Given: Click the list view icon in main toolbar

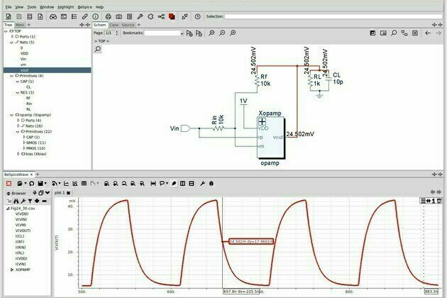Looking at the screenshot, I should (74, 16).
